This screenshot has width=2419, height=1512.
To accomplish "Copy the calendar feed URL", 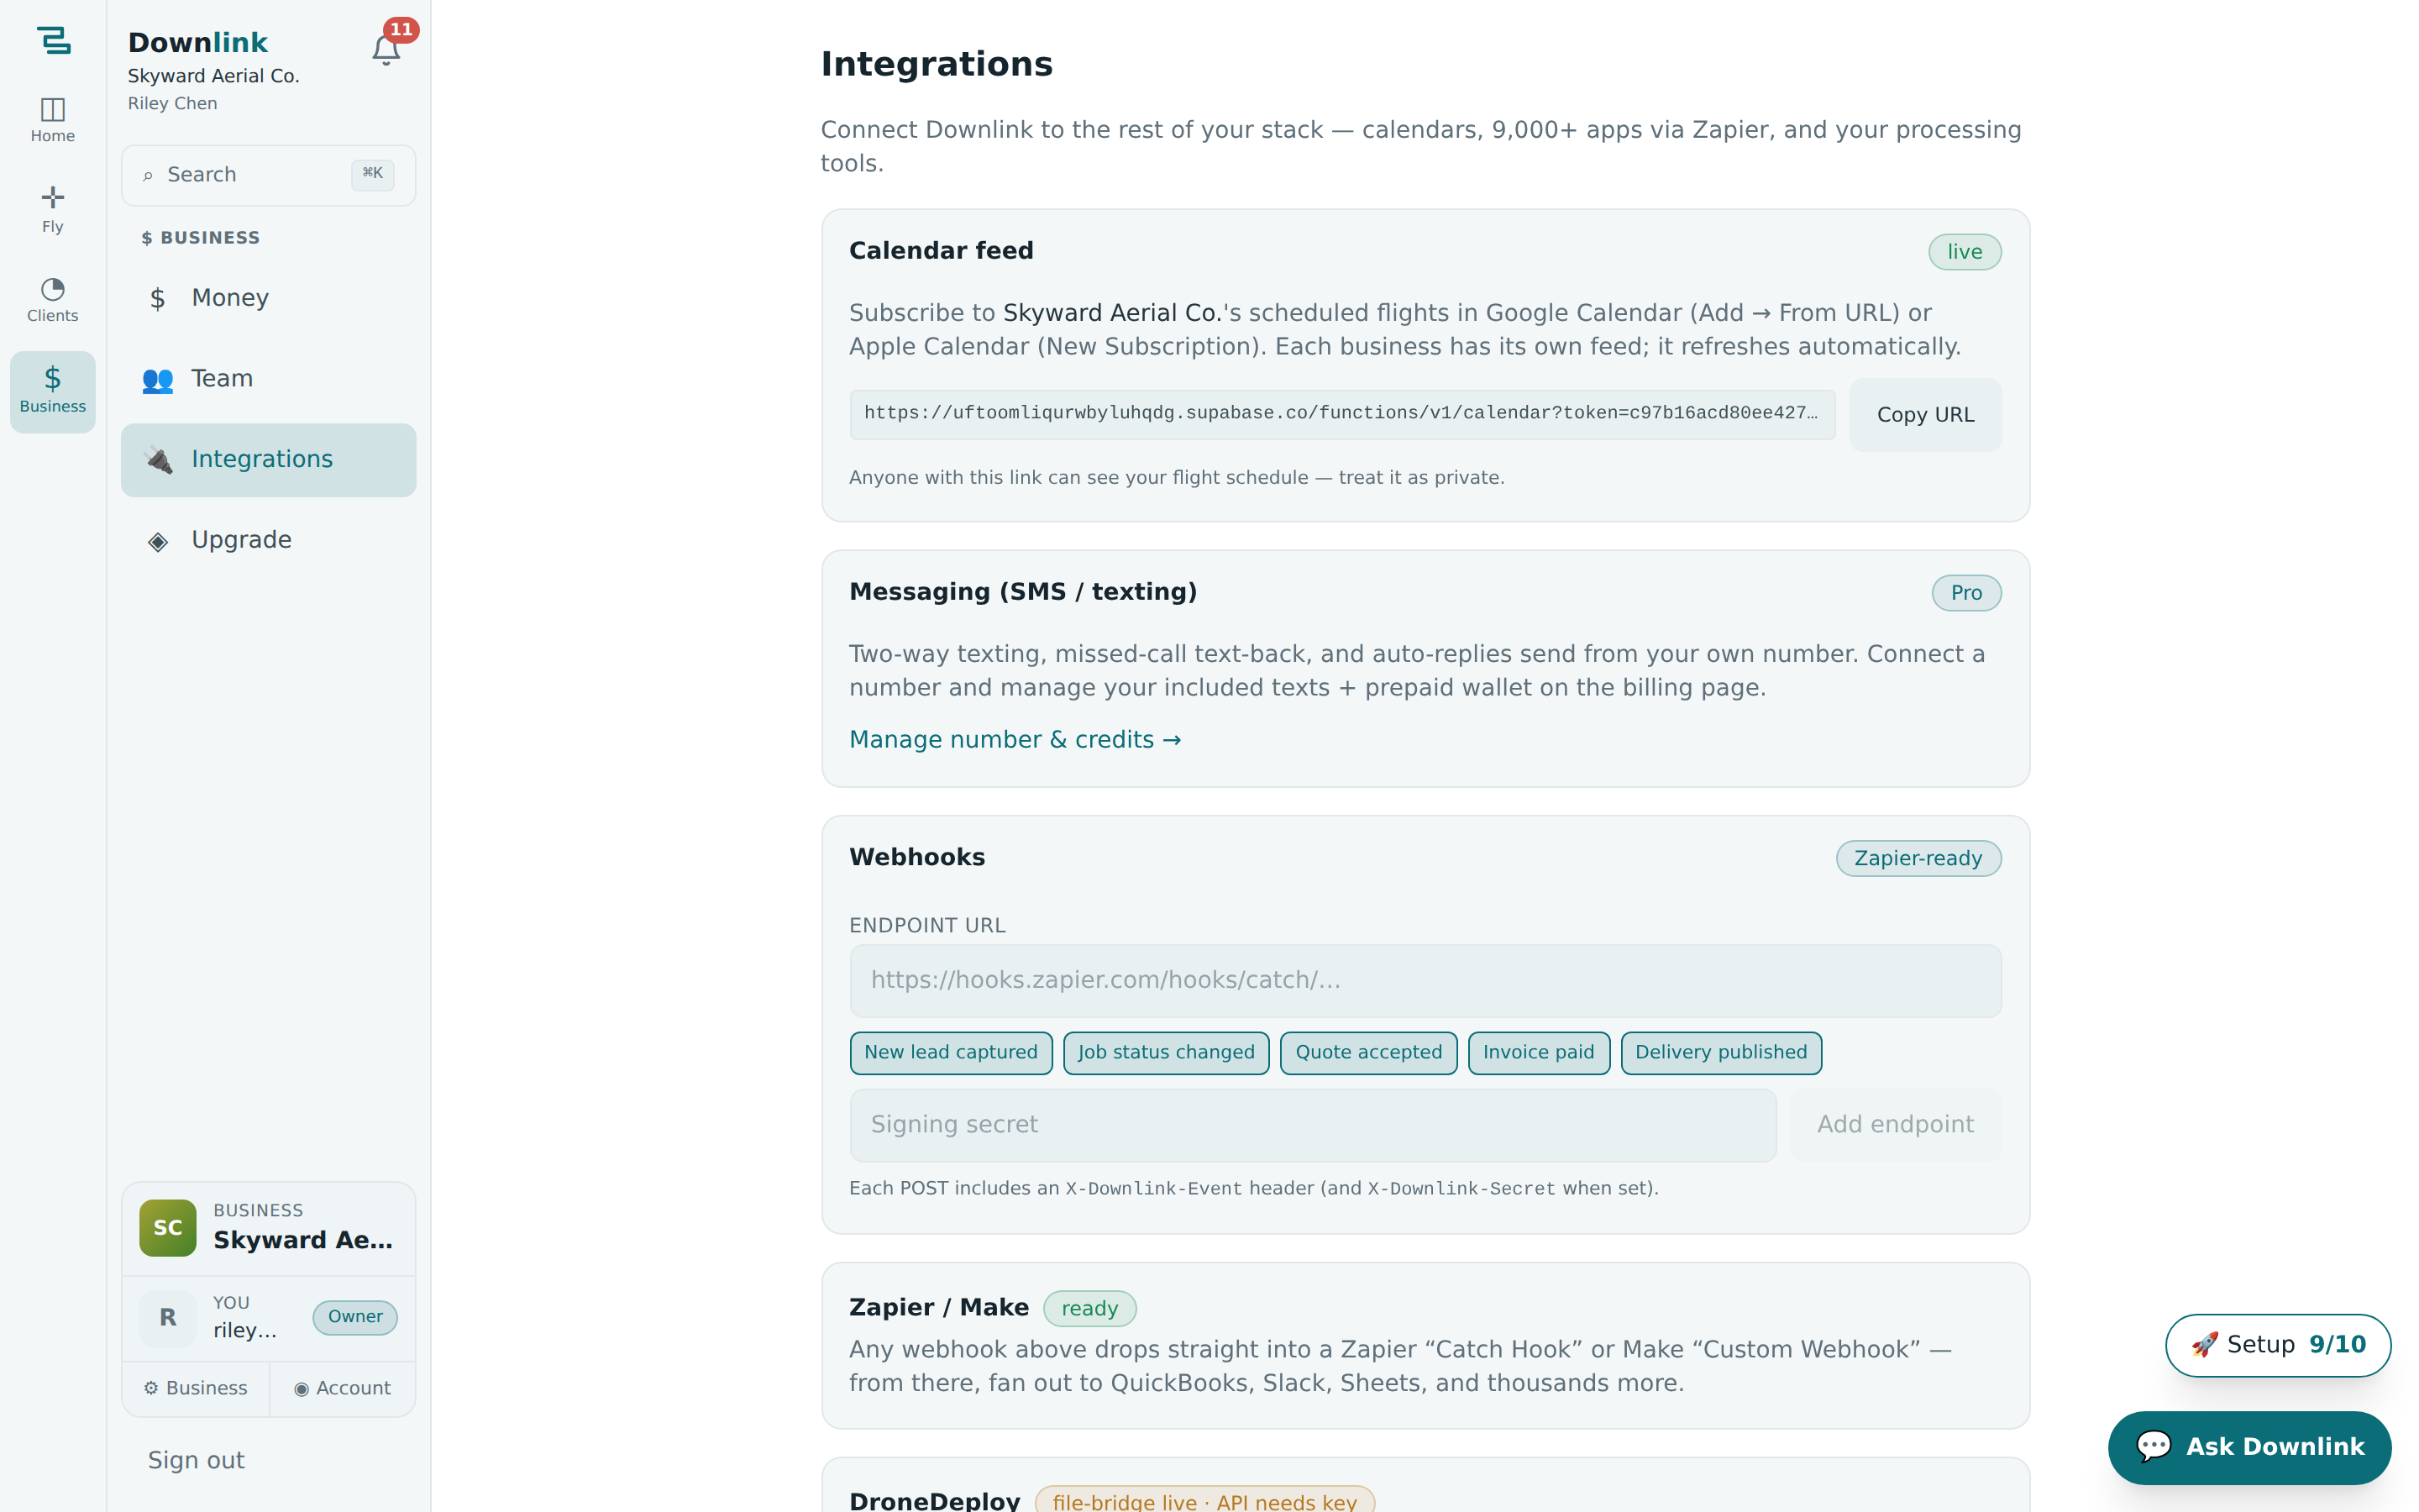I will click(1925, 415).
